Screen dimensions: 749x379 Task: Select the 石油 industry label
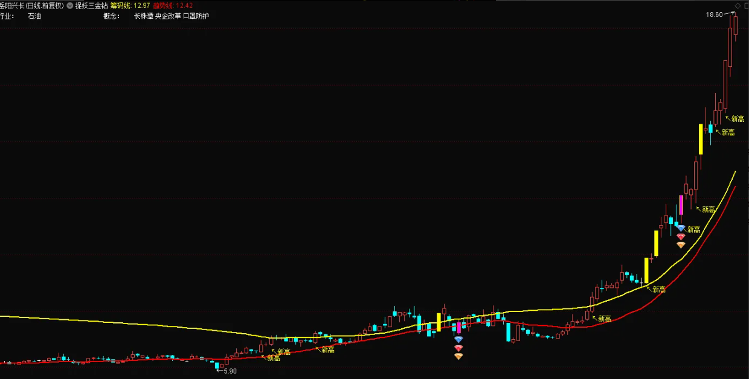pos(34,16)
